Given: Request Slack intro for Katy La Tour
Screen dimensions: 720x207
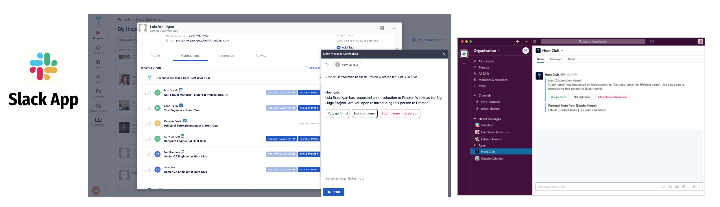Looking at the screenshot, I should click(281, 139).
